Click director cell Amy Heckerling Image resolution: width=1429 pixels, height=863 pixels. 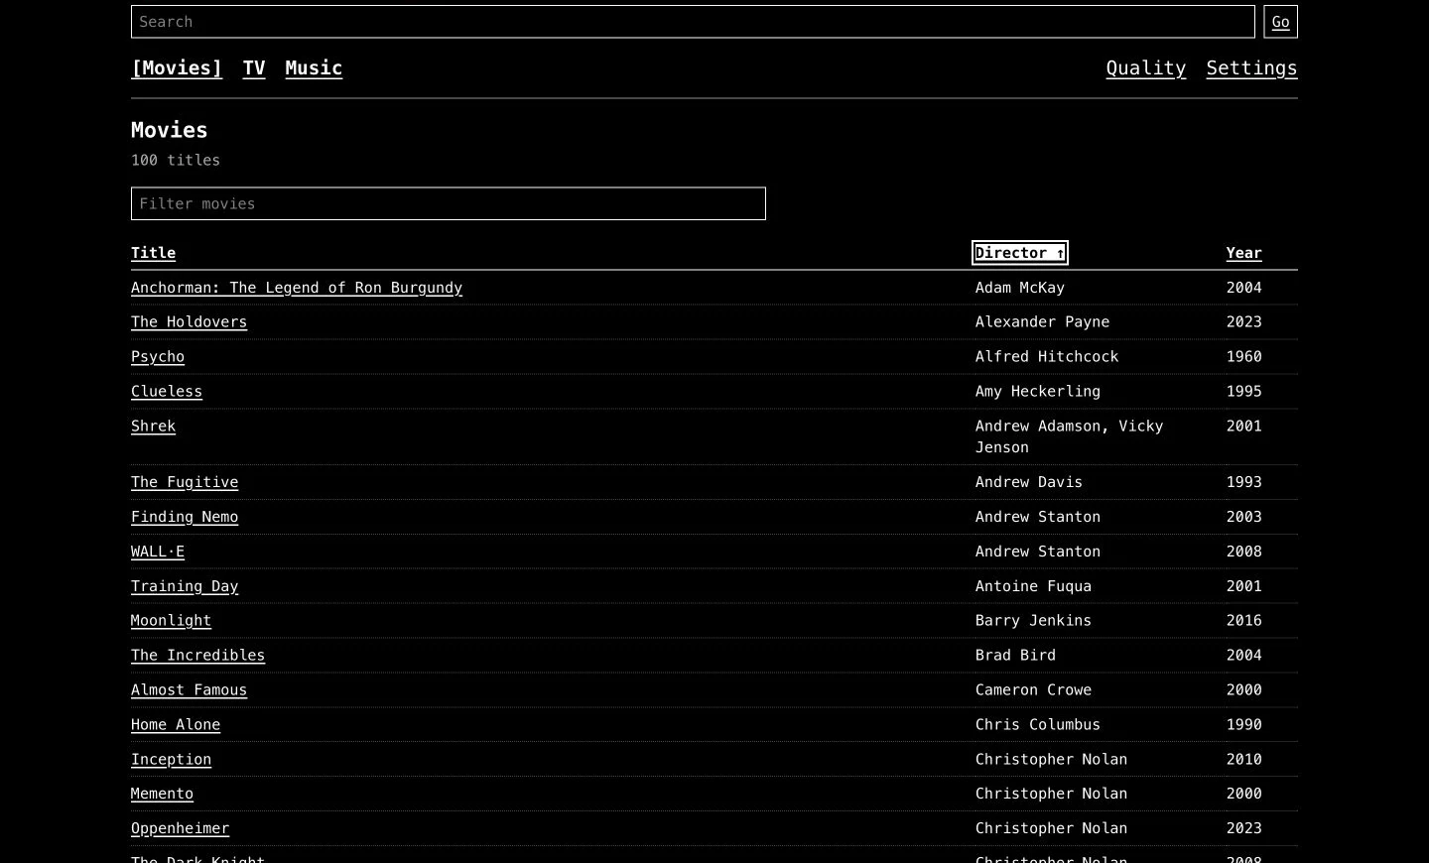(1038, 392)
